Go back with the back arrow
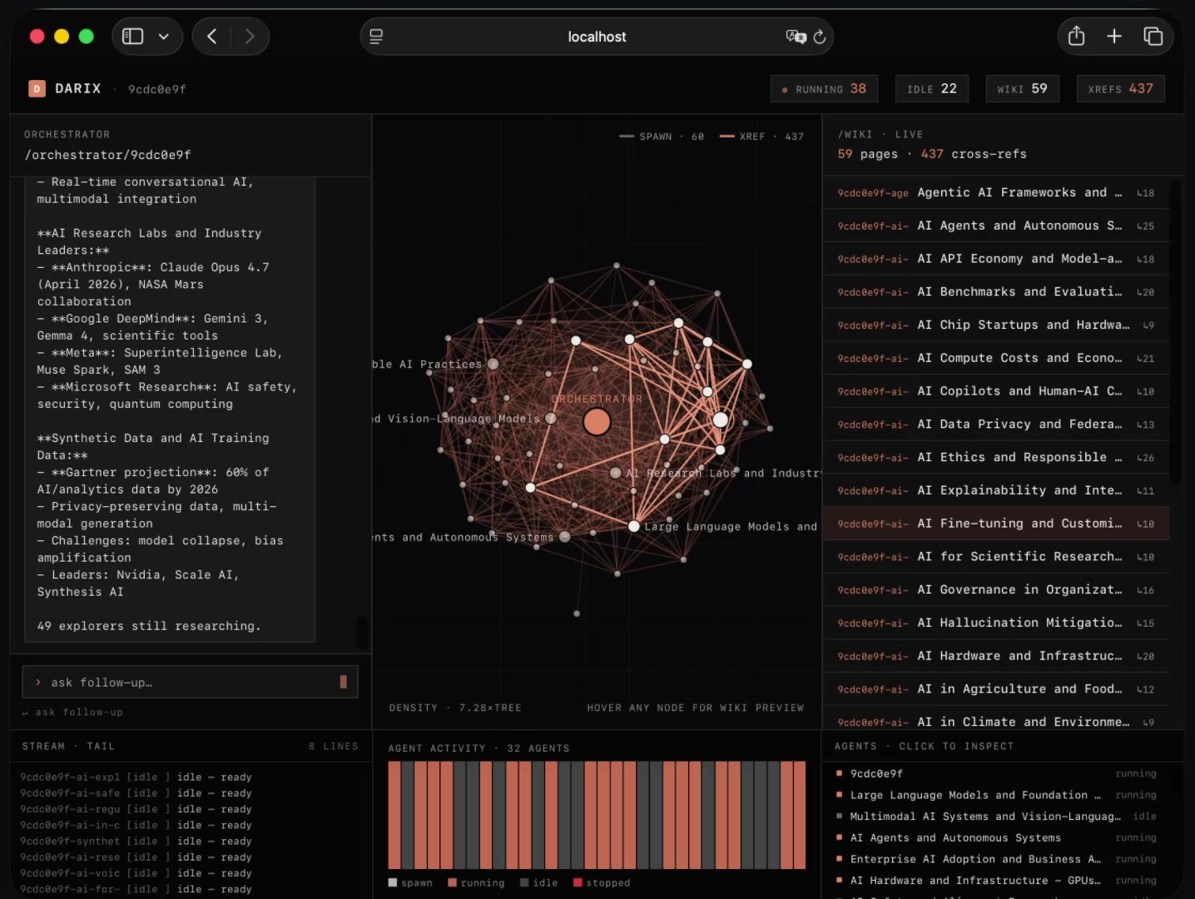 click(x=212, y=37)
